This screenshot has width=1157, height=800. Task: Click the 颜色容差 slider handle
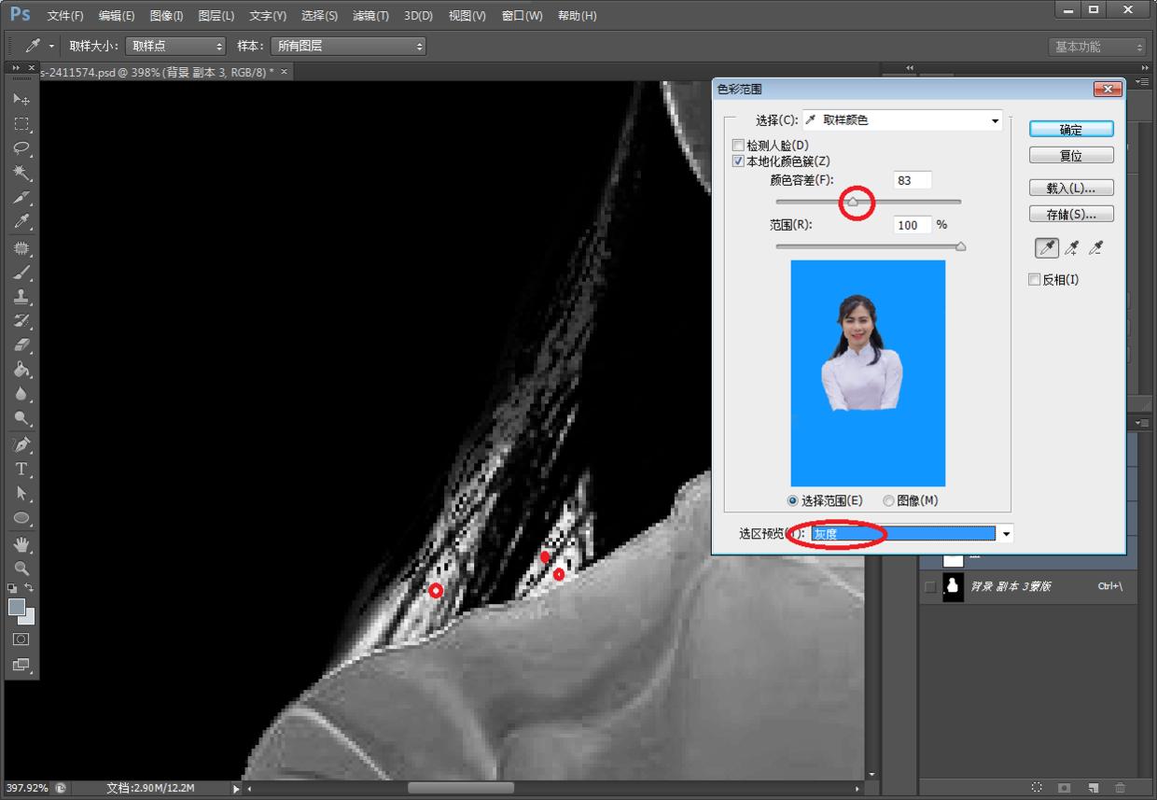(x=853, y=201)
